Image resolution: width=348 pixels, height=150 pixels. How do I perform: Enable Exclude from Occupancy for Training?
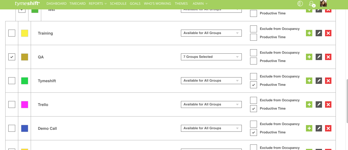click(x=253, y=29)
